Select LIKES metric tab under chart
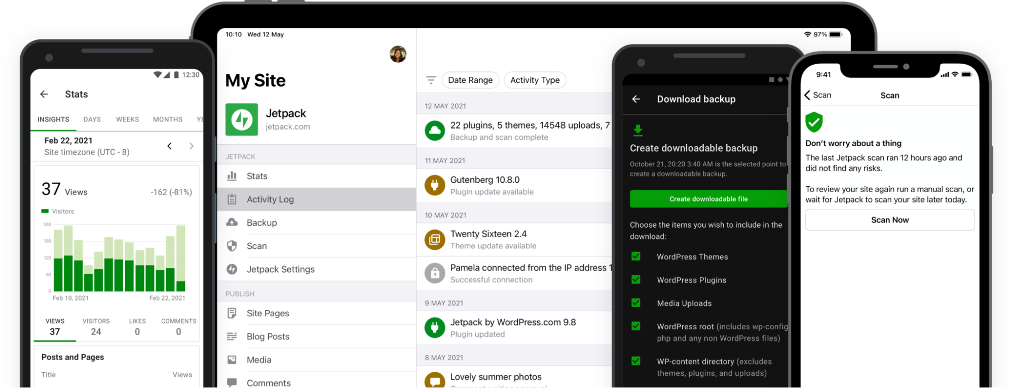 click(137, 327)
